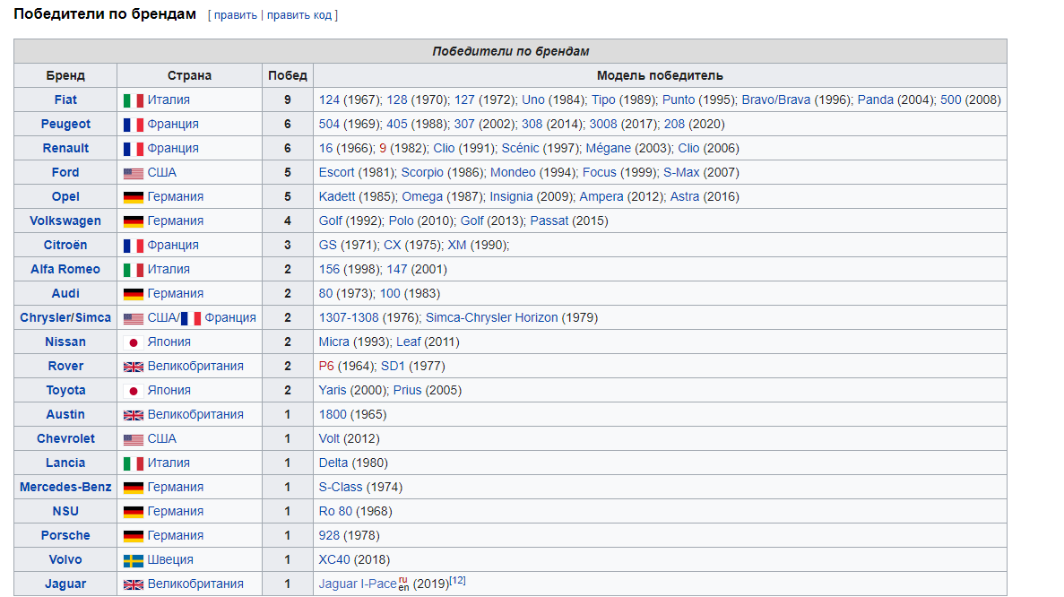Open the 'Германия' country link in Audi row
Viewport: 1064px width, 597px height.
point(175,294)
